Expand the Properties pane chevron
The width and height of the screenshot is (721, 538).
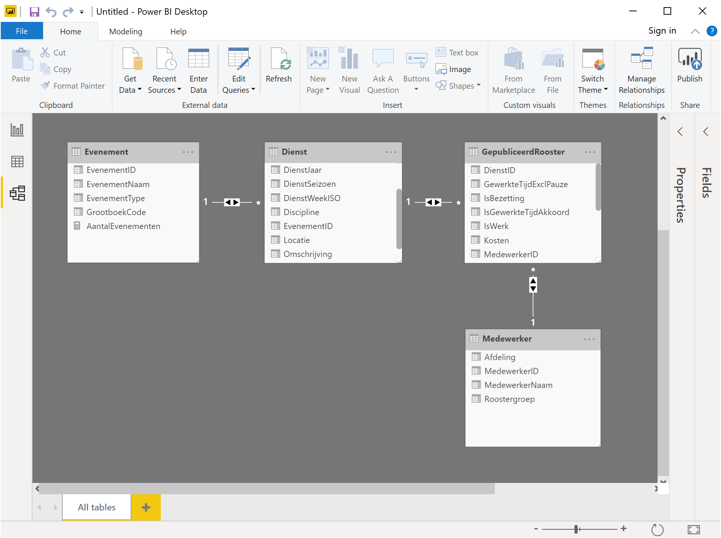680,132
